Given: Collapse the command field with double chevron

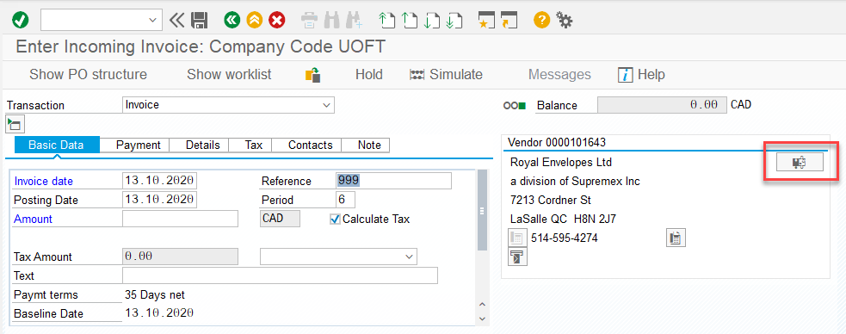Looking at the screenshot, I should point(176,21).
